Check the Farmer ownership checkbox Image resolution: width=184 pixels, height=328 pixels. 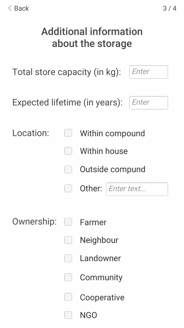coord(68,222)
